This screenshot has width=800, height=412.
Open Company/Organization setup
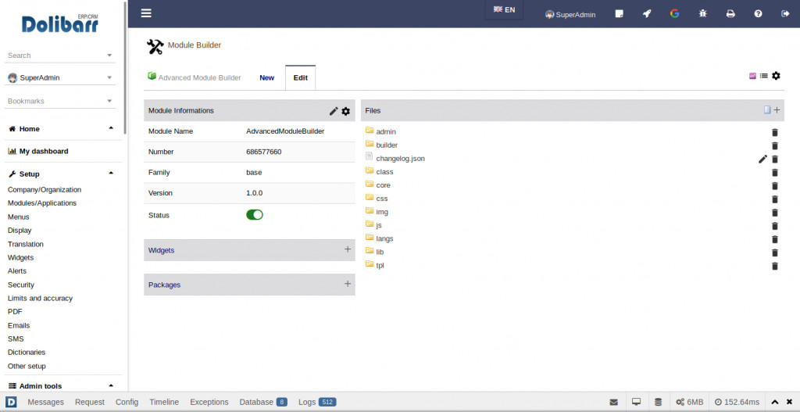[x=45, y=189]
